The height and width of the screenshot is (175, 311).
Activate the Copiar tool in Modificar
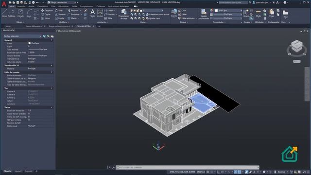[x=46, y=15]
